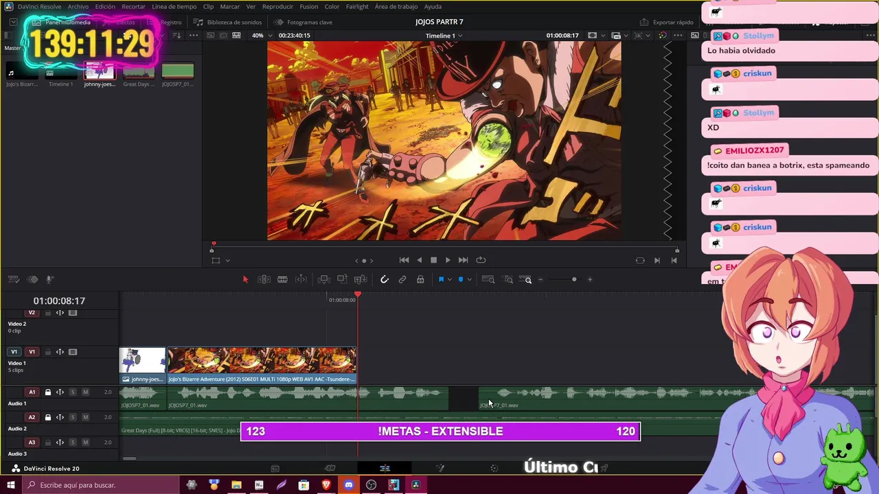This screenshot has height=494, width=879.
Task: Click the Insert clip icon
Action: point(324,279)
